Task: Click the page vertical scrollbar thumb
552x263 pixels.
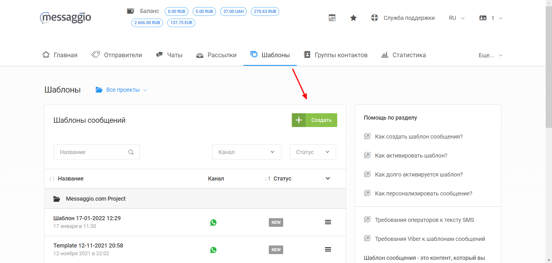Action: point(549,67)
